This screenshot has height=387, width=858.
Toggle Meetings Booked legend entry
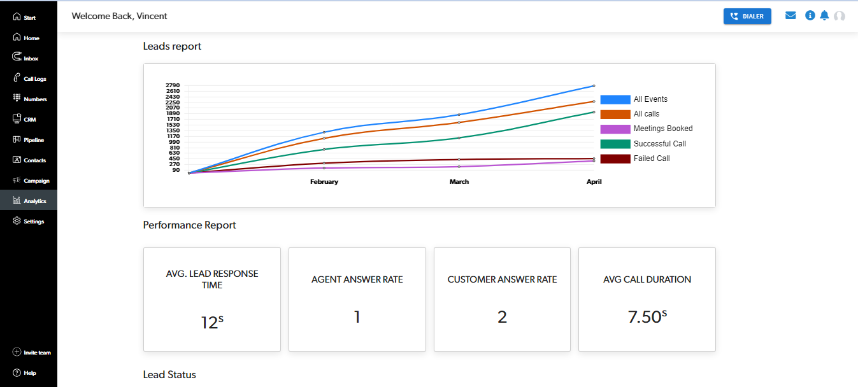click(x=662, y=129)
